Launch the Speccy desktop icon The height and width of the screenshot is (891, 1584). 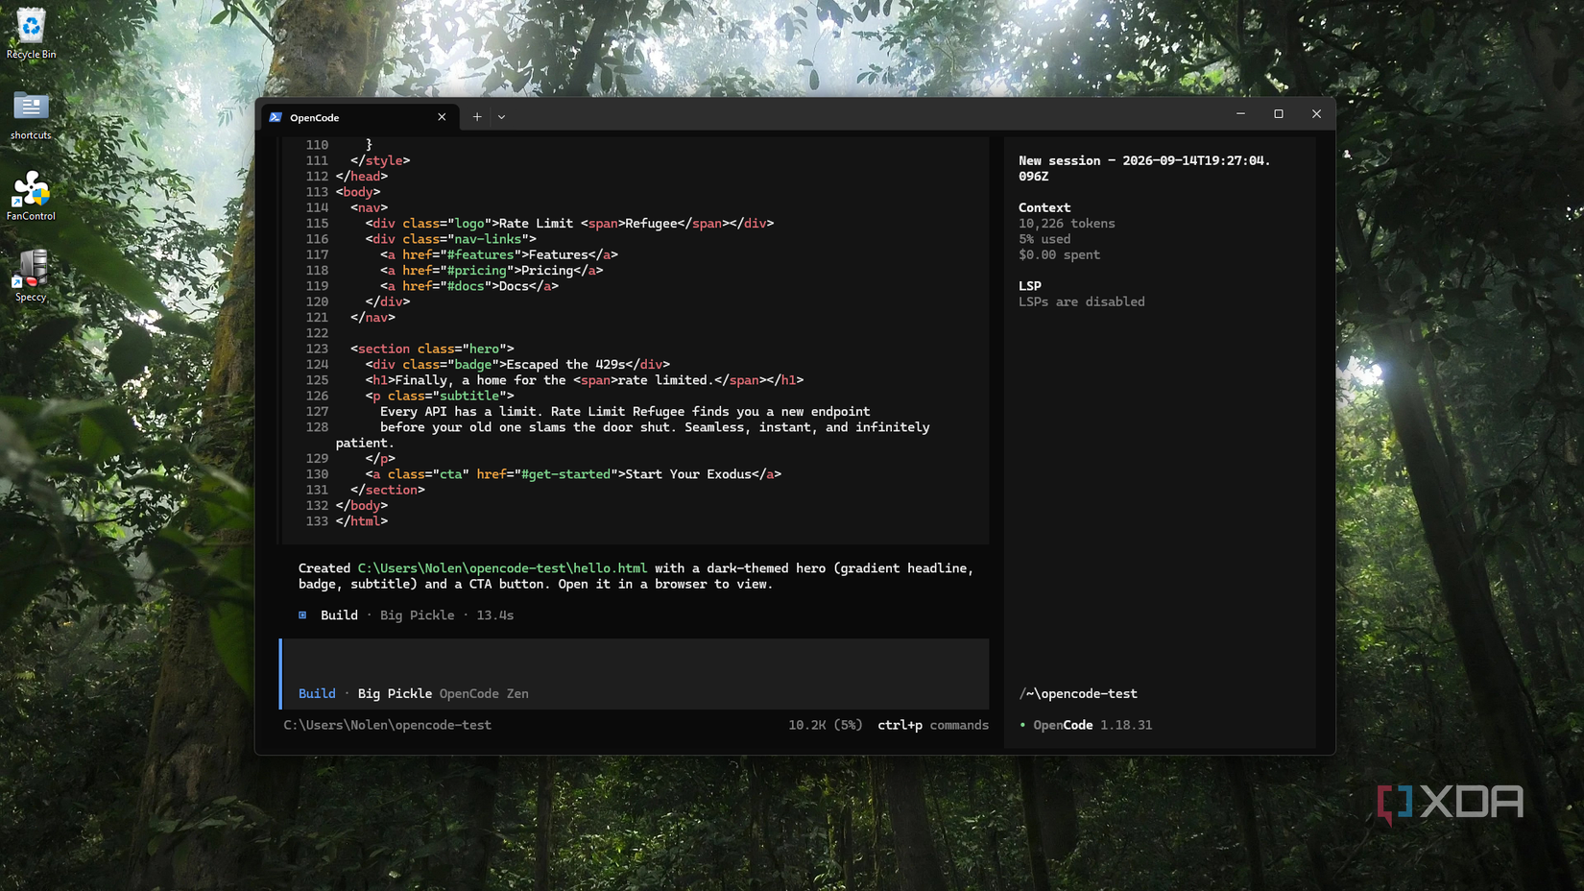31,277
